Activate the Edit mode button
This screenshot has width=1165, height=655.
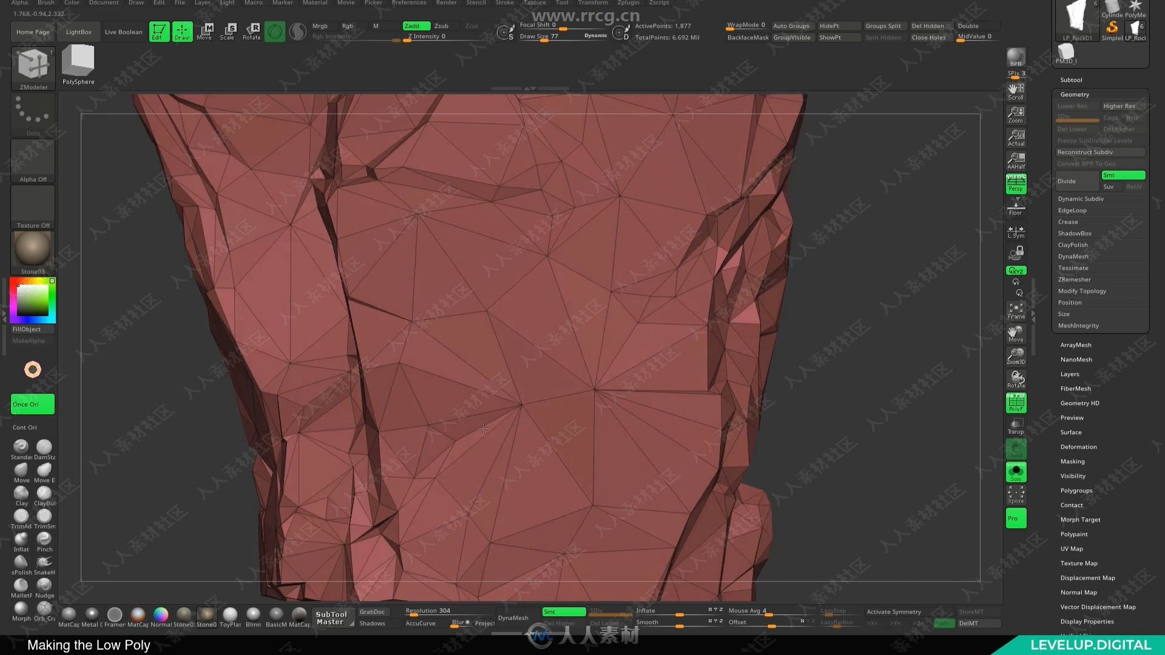point(159,32)
